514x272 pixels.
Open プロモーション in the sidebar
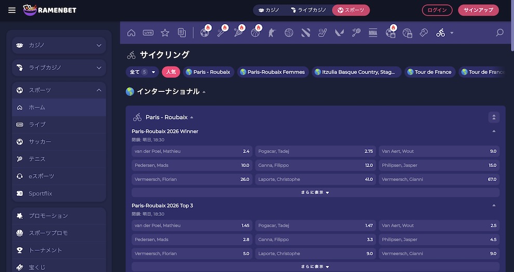[x=59, y=215]
